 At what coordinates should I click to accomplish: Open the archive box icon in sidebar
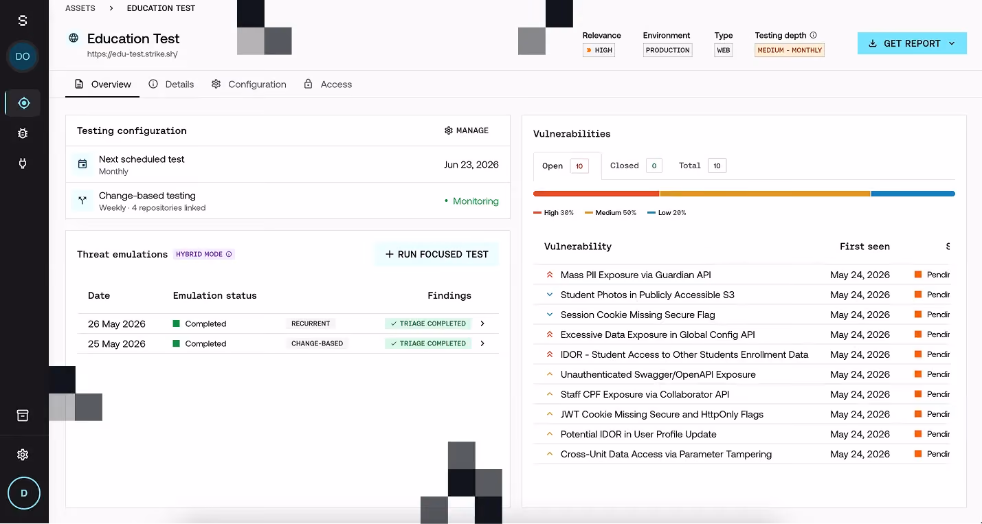(23, 415)
